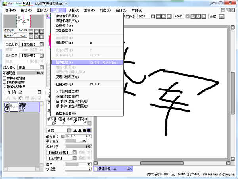Viewport: 238px width, 179px height.
Task: Toggle the color wheel icon in toolbar
Action: point(48,16)
